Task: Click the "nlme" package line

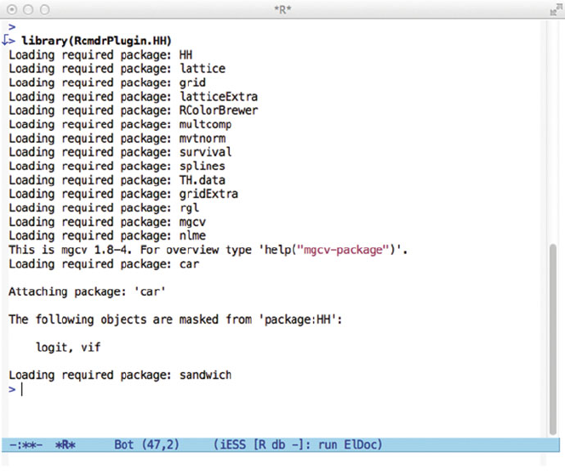Action: pos(107,235)
